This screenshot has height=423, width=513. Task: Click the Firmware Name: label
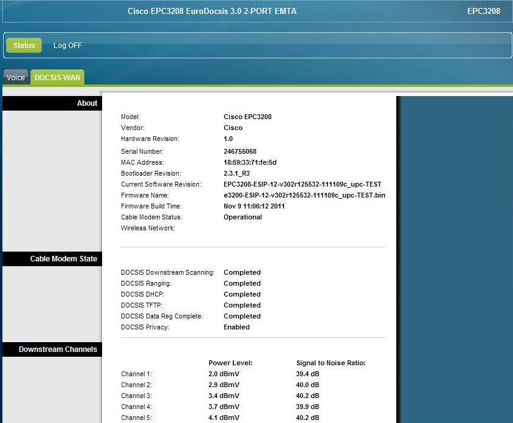pyautogui.click(x=145, y=195)
